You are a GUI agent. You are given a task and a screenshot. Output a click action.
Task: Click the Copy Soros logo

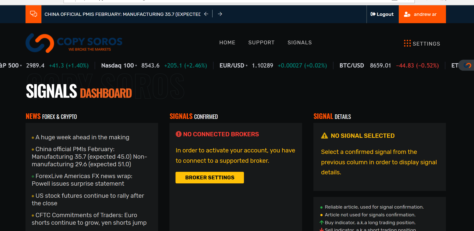point(74,43)
